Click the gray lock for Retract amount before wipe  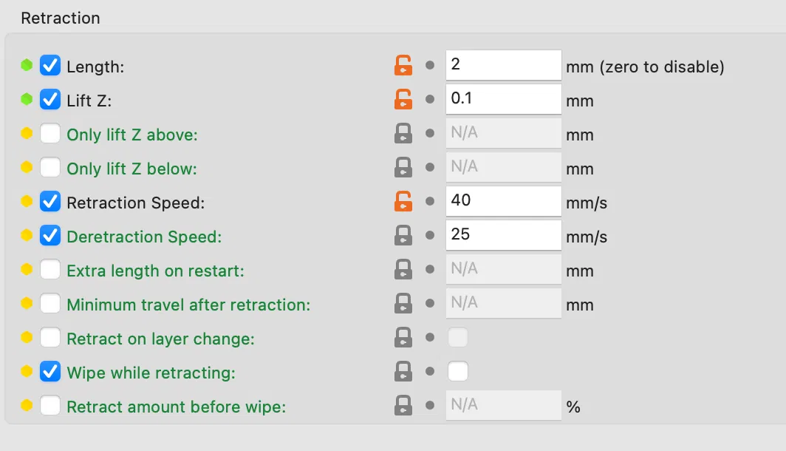click(x=403, y=406)
